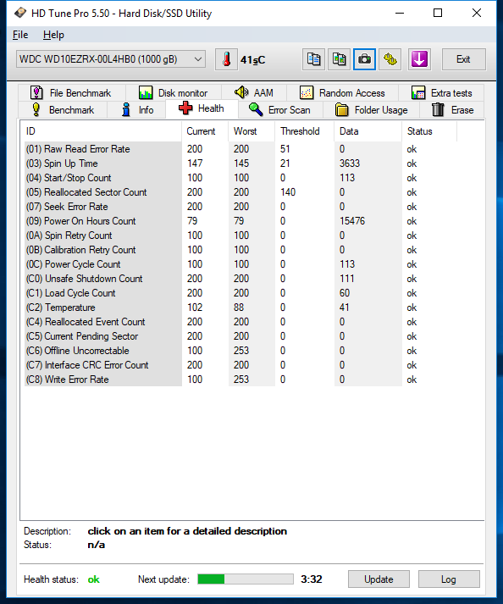Click the Current column header
Viewport: 503px width, 604px height.
205,131
